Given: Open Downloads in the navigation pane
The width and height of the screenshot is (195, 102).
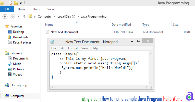Looking at the screenshot, I should pyautogui.click(x=20, y=37).
